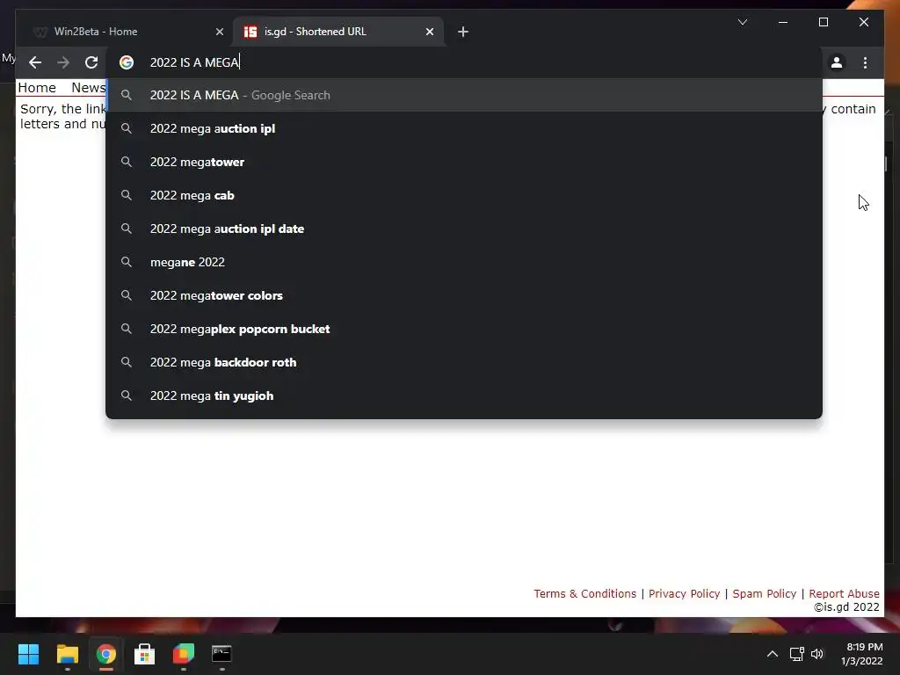Minimize the Chrome window
Viewport: 900px width, 675px height.
tap(783, 22)
